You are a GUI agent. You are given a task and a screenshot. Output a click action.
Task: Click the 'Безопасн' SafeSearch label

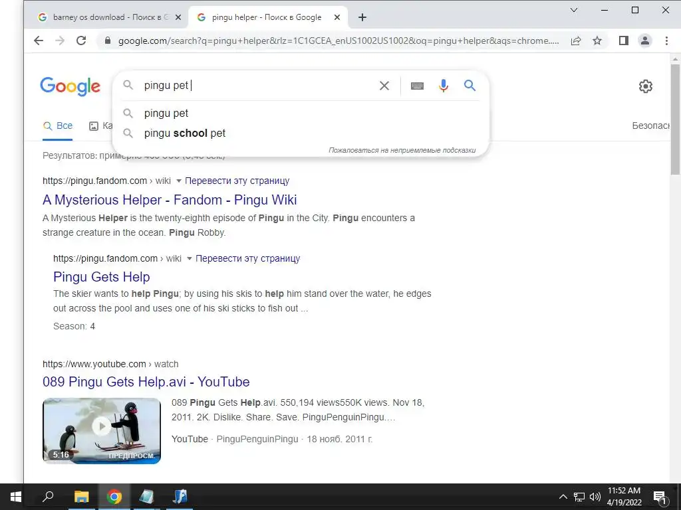coord(650,126)
